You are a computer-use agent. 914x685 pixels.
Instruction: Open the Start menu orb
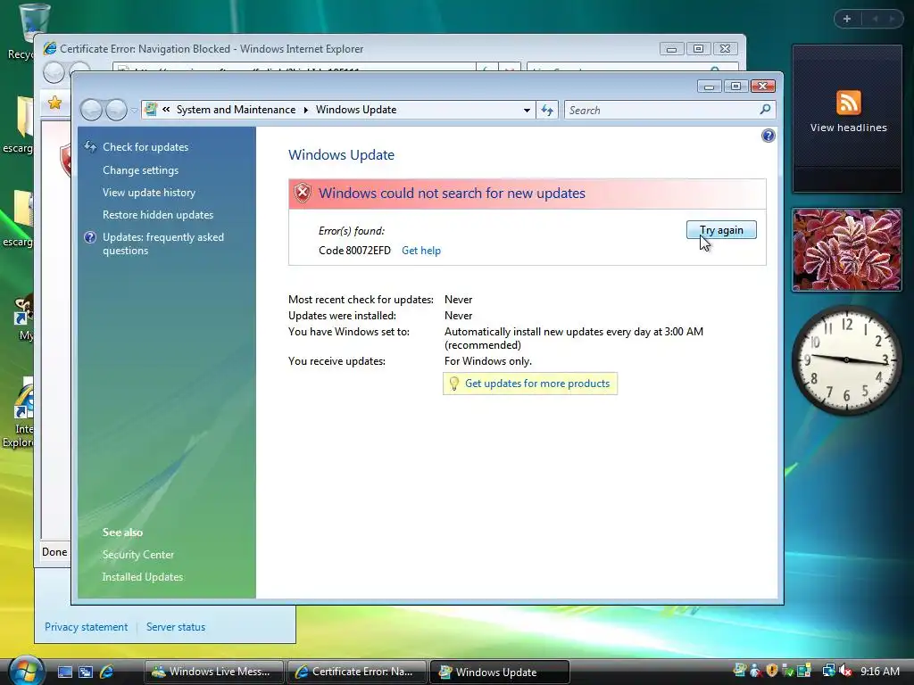(x=25, y=671)
